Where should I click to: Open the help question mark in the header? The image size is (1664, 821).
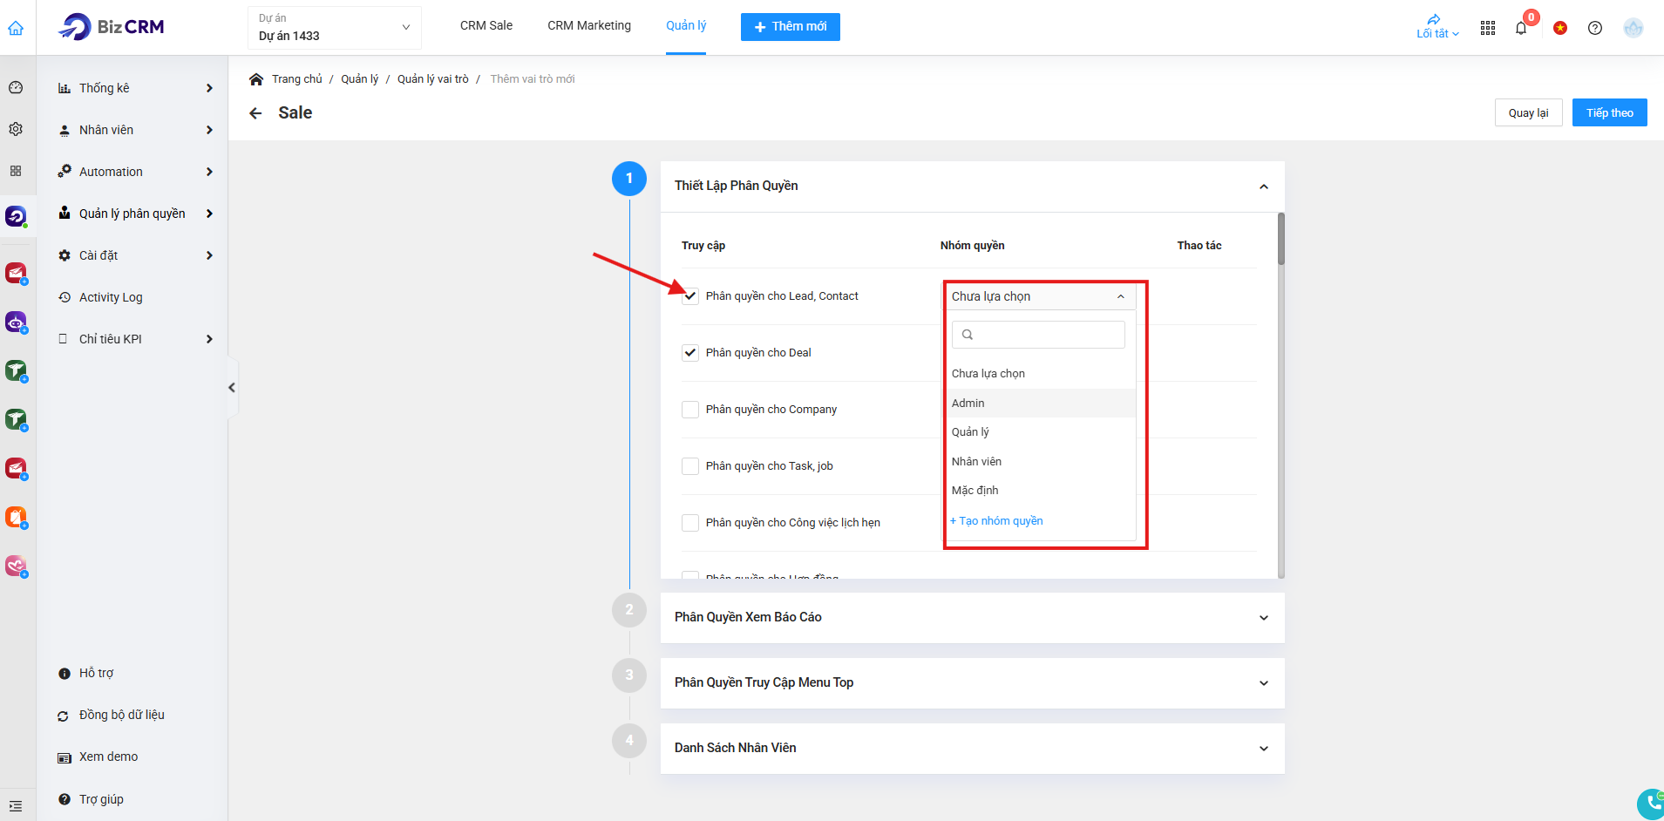1595,28
